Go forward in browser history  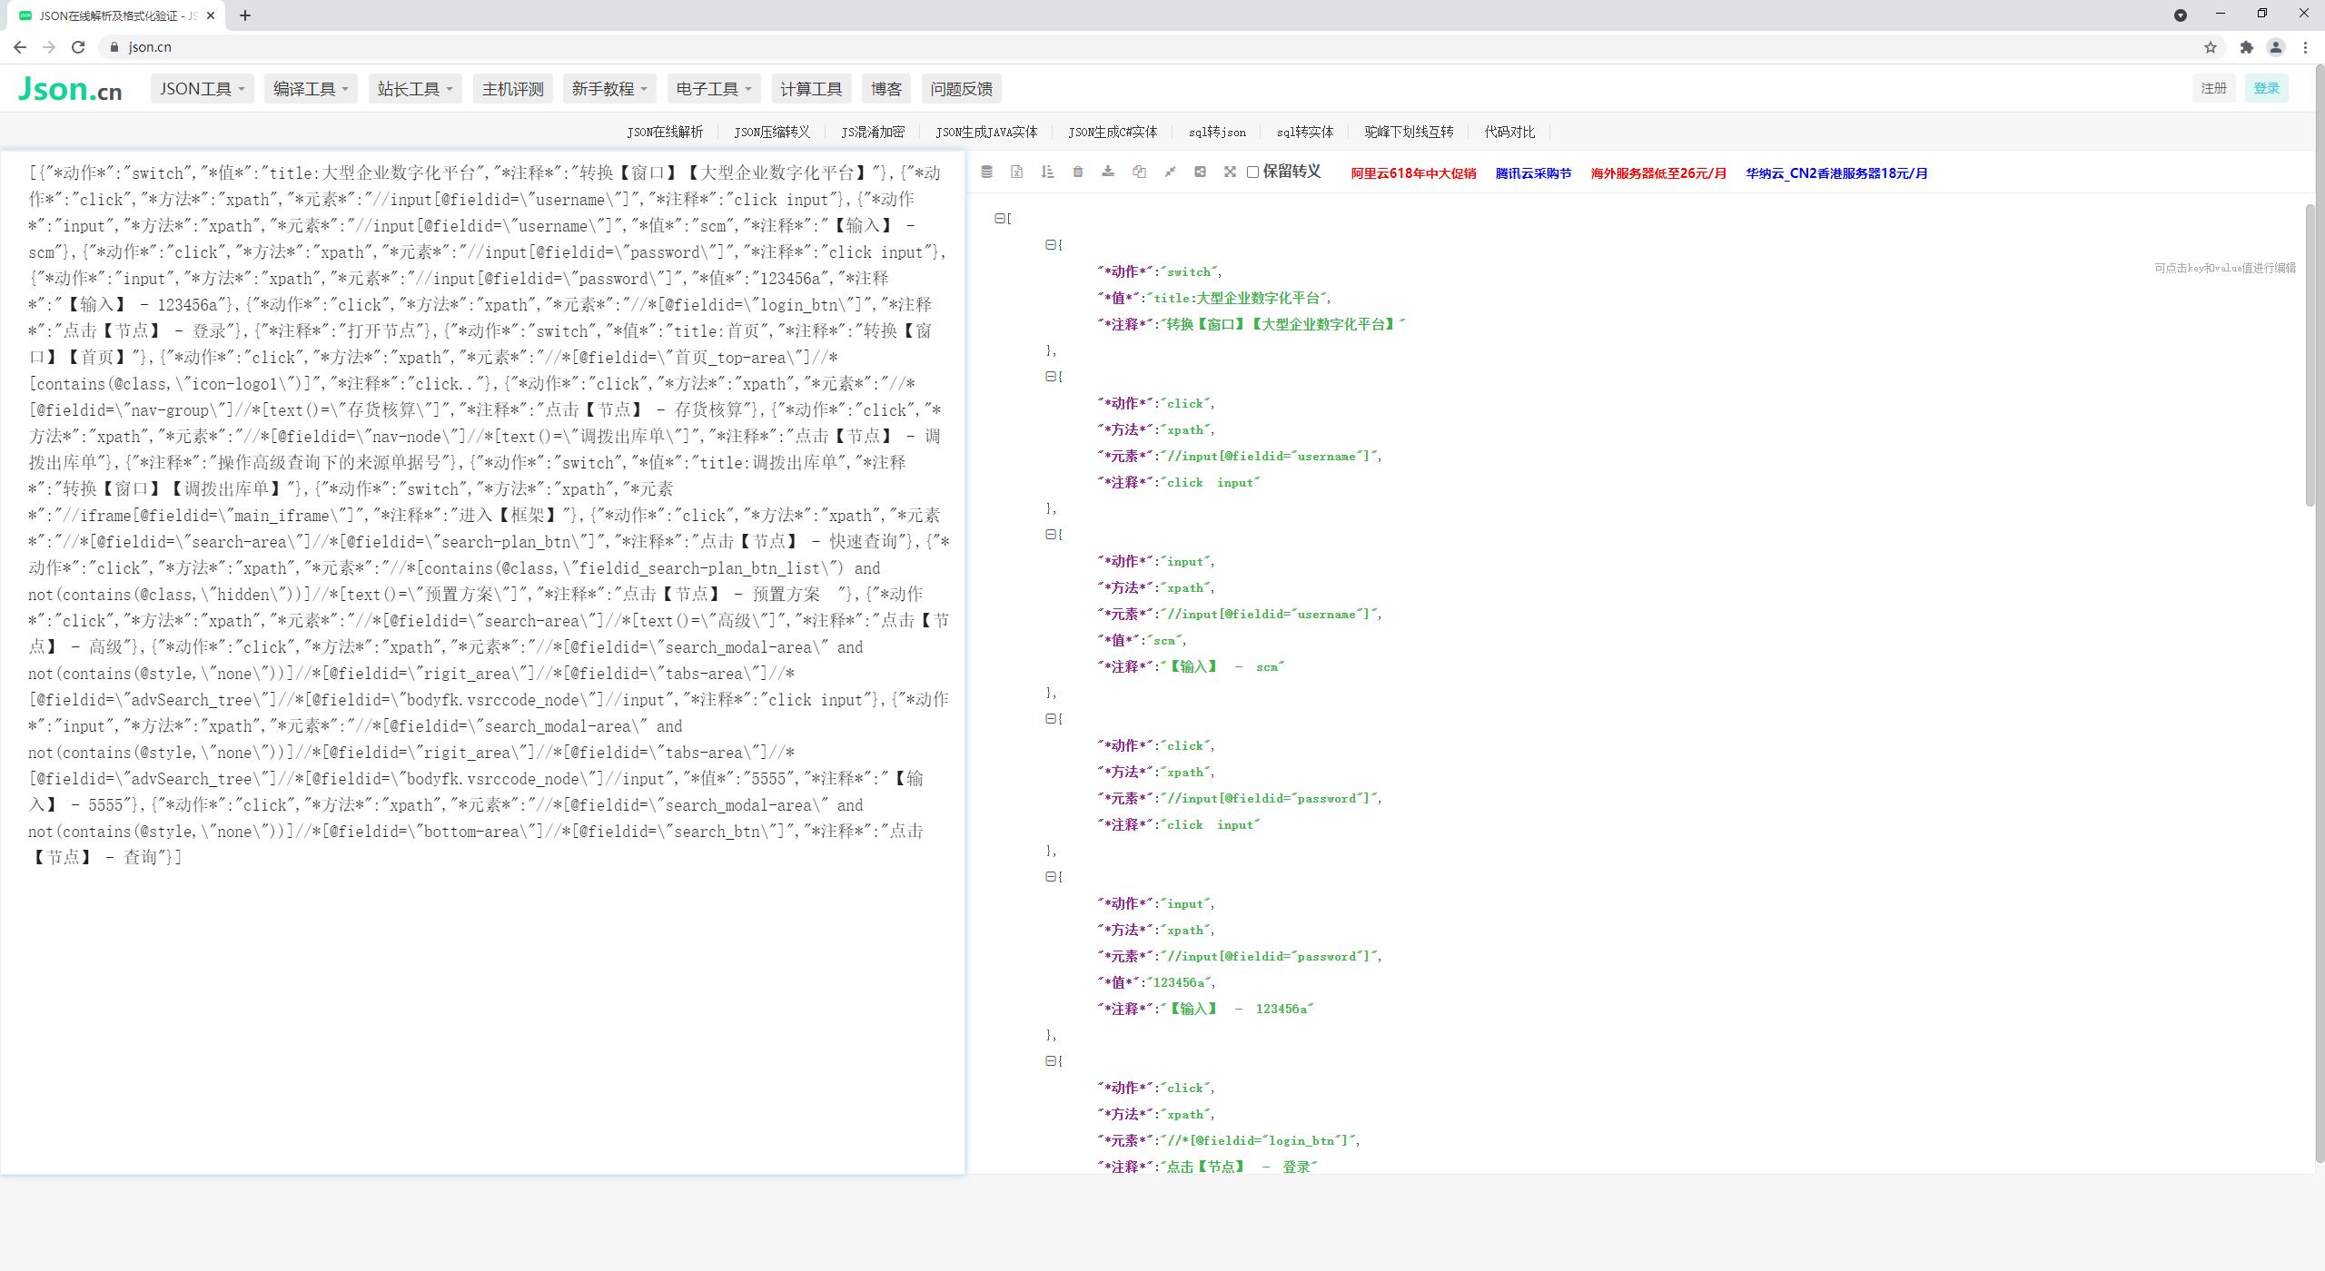pos(49,47)
